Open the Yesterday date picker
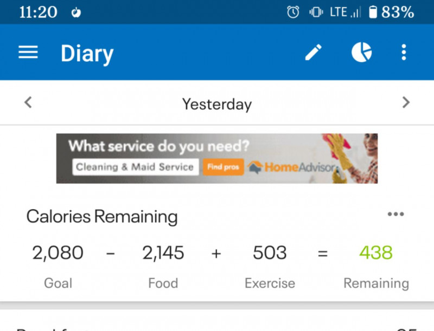Viewport: 434px width, 331px height. coord(216,103)
